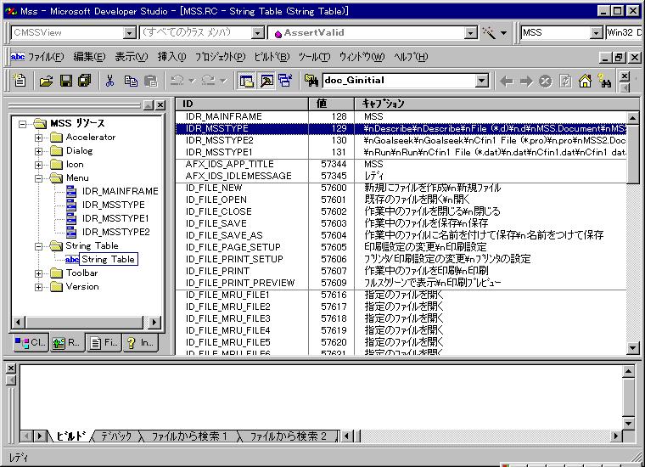The image size is (645, 467).
Task: Click the string table scroll down arrow
Action: 632,348
